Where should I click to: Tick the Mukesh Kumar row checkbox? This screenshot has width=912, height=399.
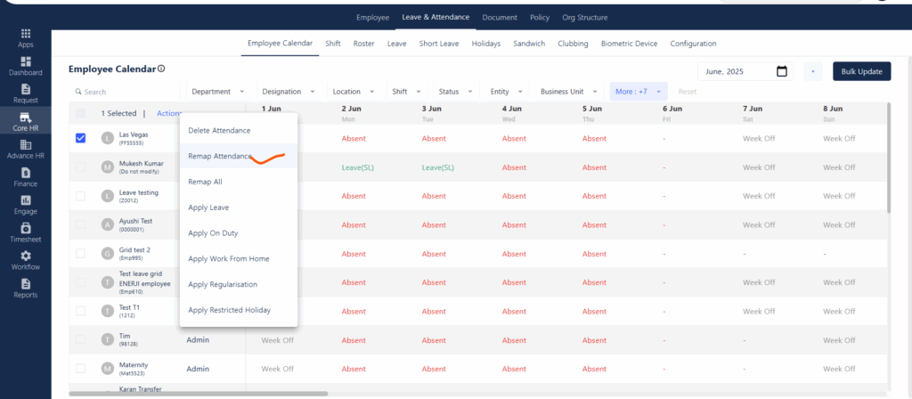(x=81, y=167)
